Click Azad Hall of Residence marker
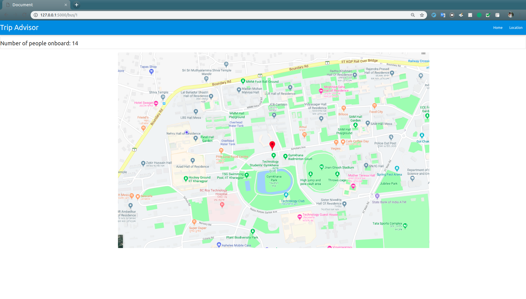 pyautogui.click(x=193, y=161)
